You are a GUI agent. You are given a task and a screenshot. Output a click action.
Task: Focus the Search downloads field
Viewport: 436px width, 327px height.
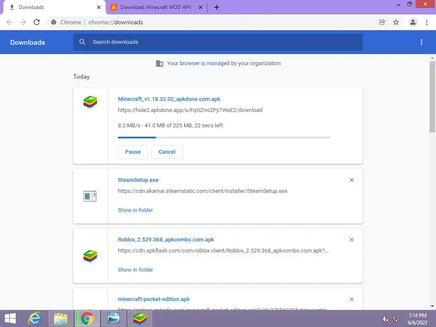[218, 42]
